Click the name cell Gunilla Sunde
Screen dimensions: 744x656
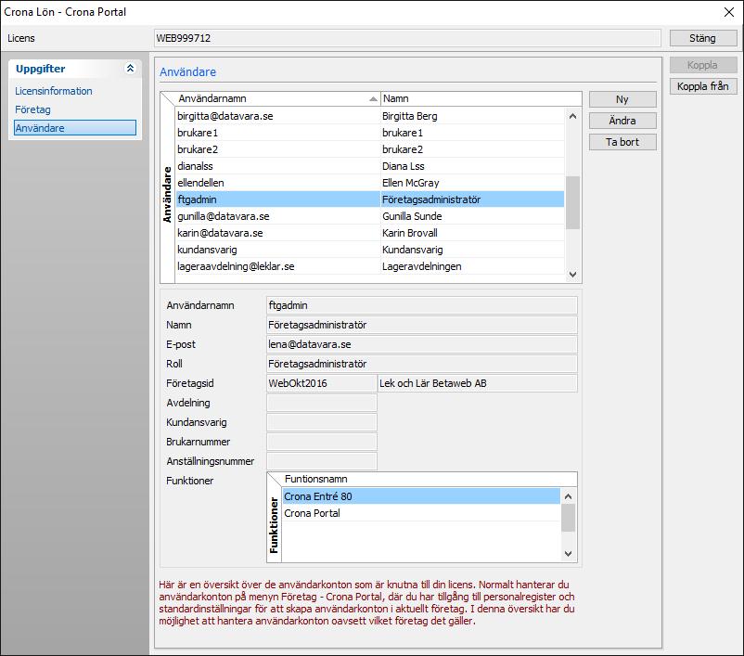tap(472, 216)
